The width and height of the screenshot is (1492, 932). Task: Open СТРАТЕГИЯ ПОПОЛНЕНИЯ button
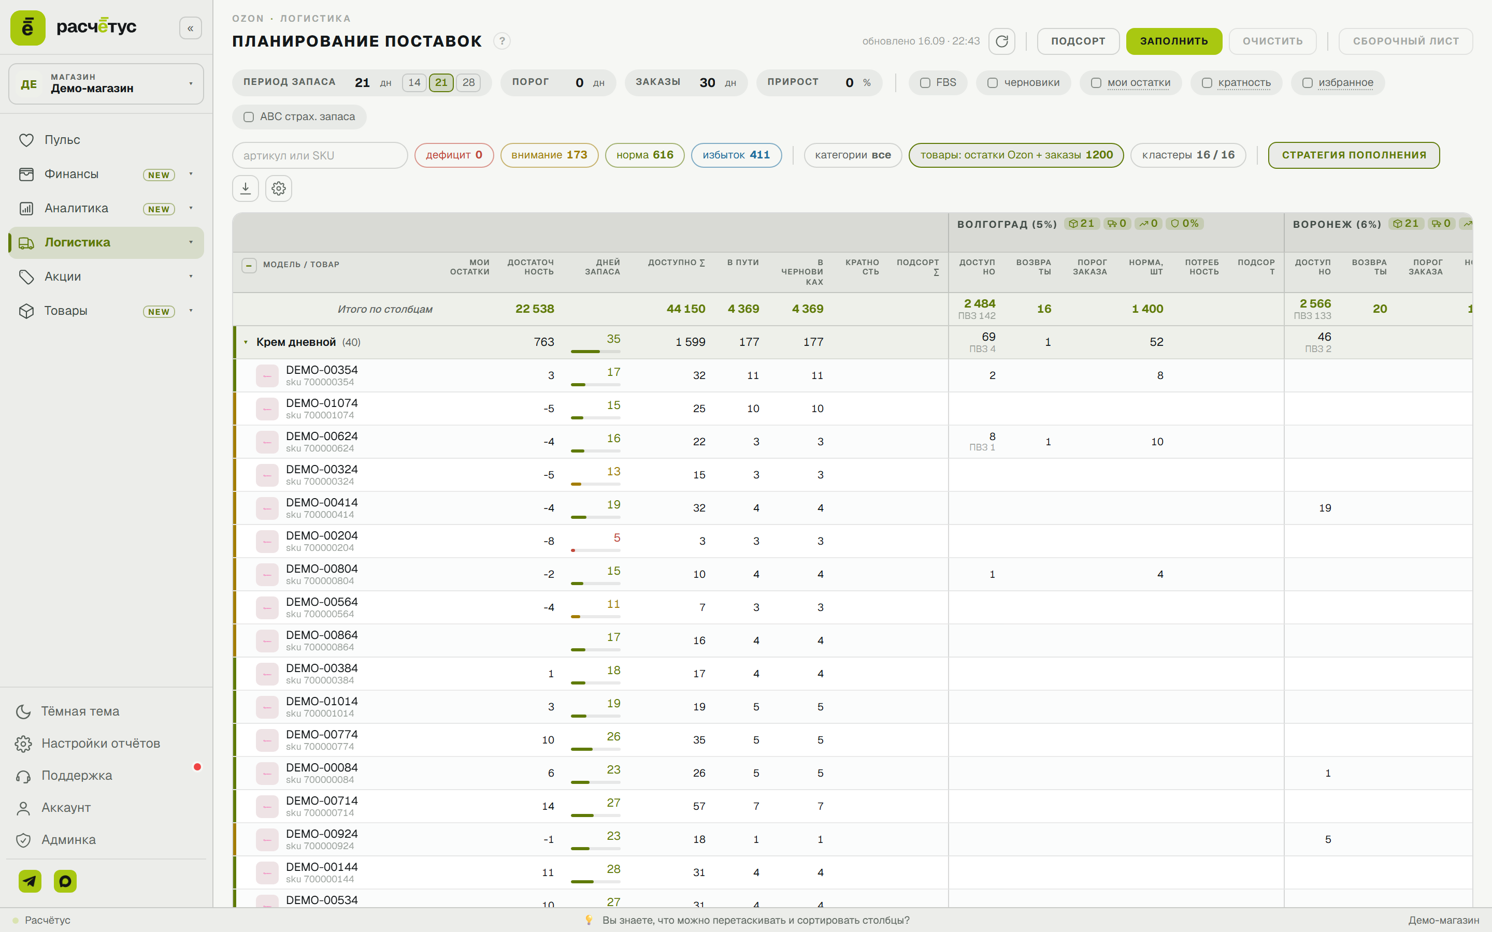click(1354, 155)
